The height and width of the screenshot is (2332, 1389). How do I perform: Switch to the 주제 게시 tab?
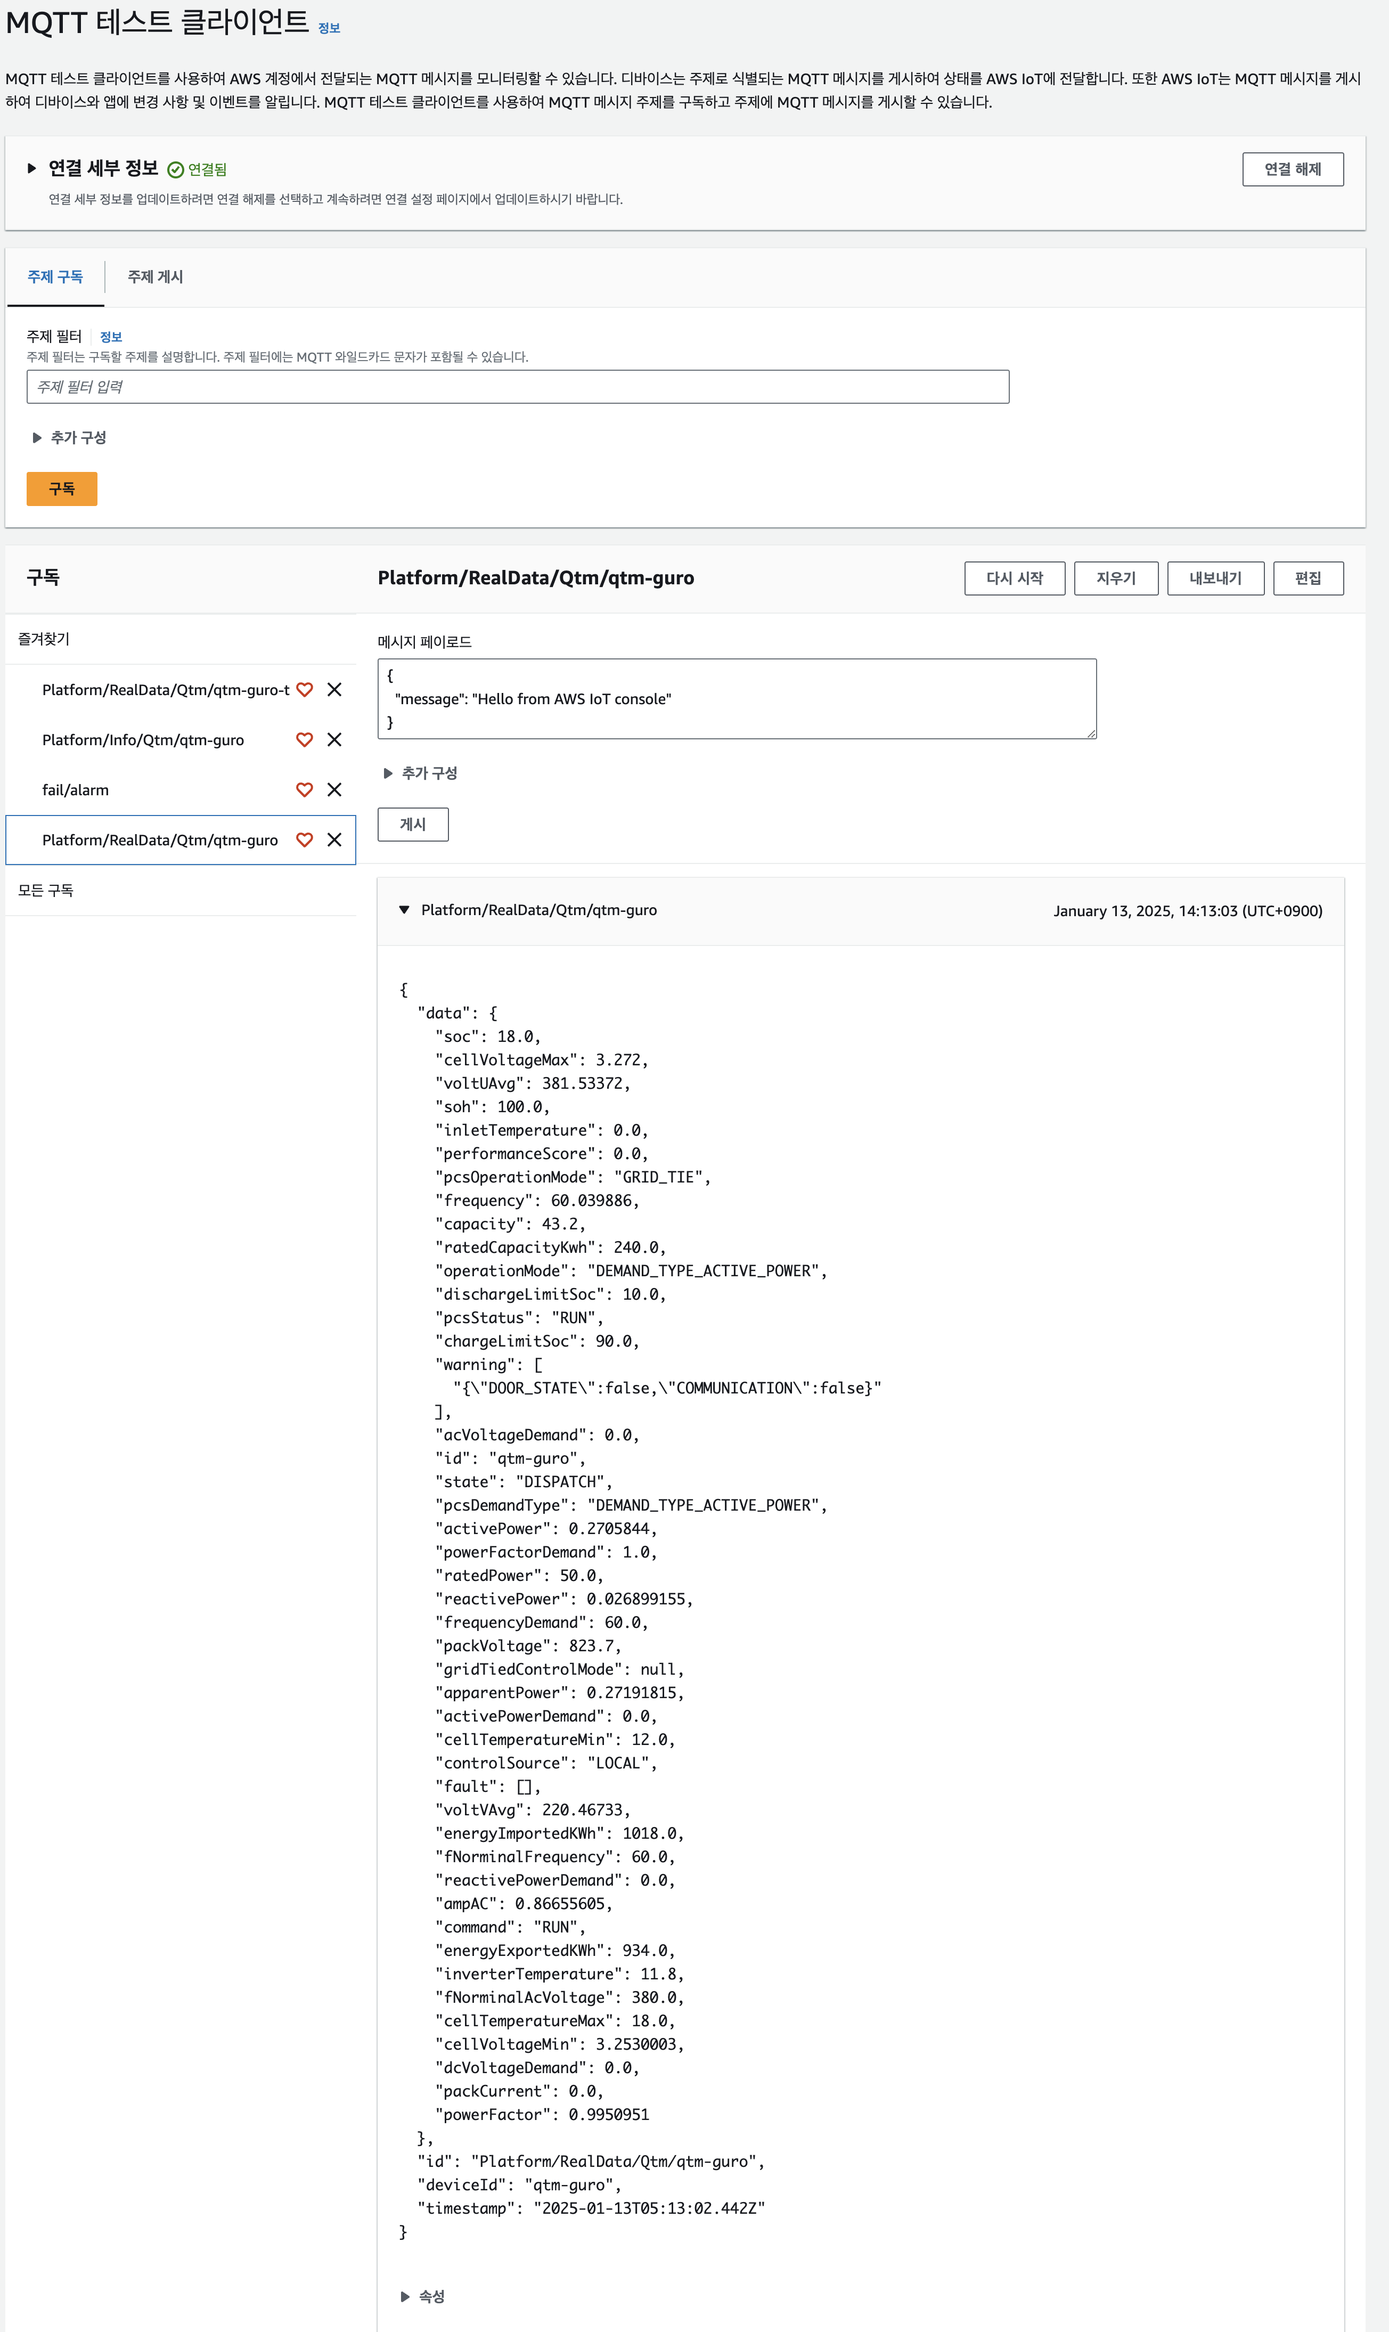[156, 277]
